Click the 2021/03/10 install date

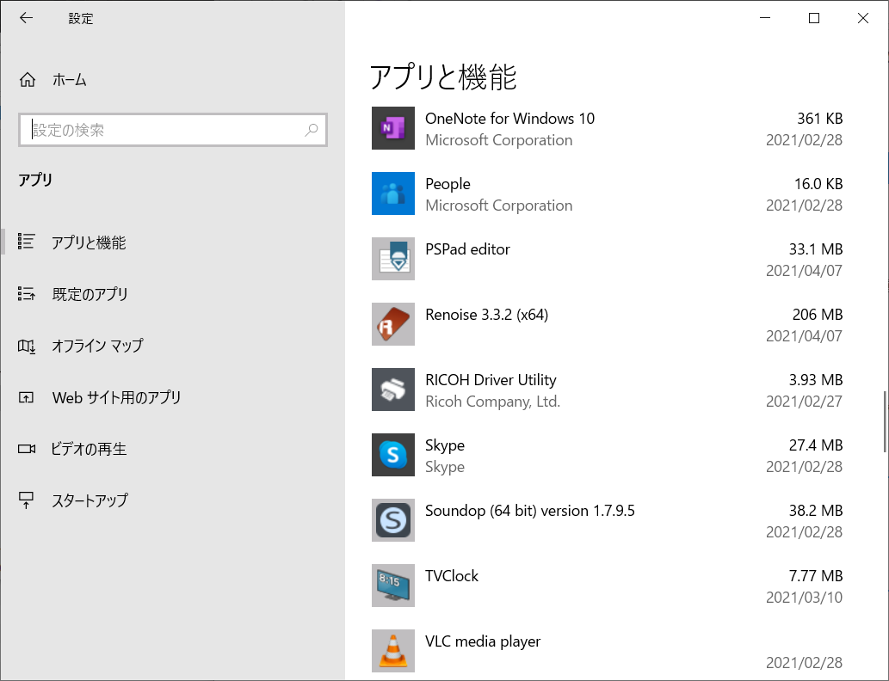pos(804,597)
